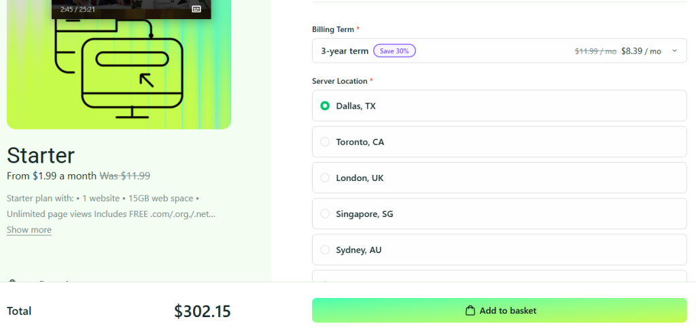Click the cursor arrow icon inside the illustration
This screenshot has height=330, width=696.
(x=147, y=80)
